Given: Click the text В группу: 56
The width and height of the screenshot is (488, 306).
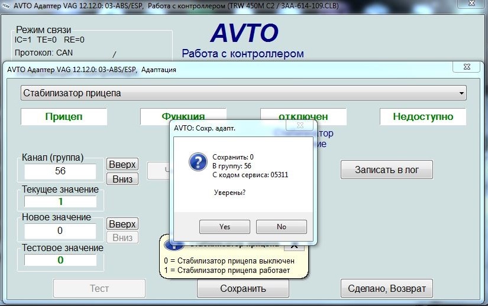Looking at the screenshot, I should point(232,166).
